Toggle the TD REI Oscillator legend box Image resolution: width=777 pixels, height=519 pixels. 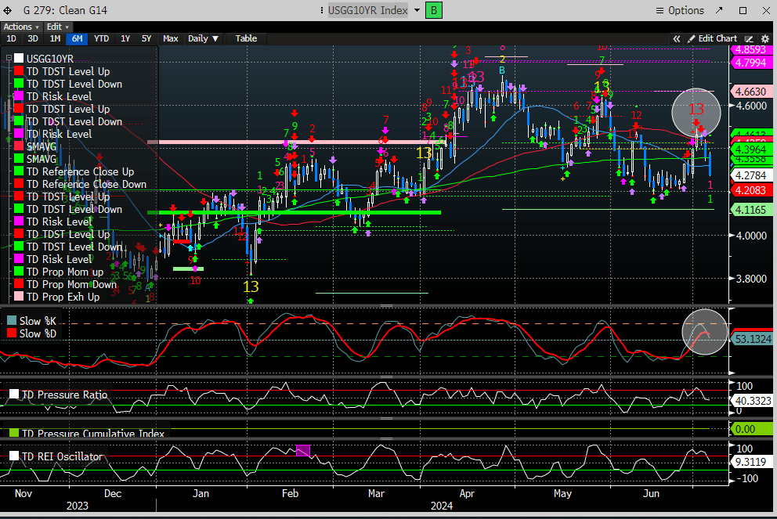pyautogui.click(x=13, y=456)
